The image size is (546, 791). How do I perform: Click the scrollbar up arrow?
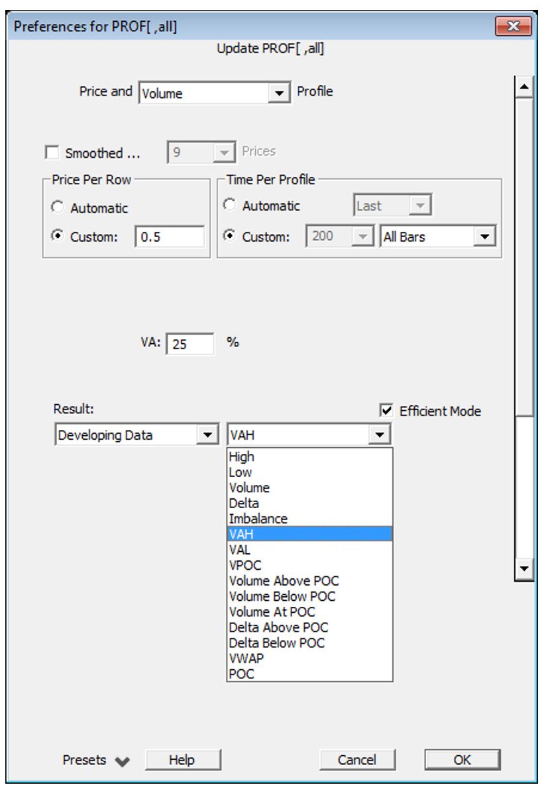[x=524, y=87]
